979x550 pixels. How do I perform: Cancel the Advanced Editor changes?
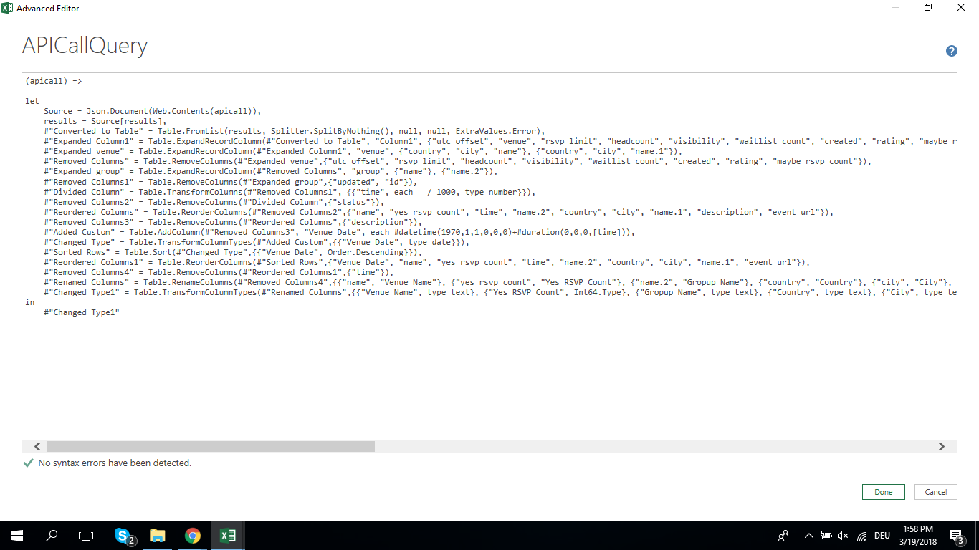935,492
